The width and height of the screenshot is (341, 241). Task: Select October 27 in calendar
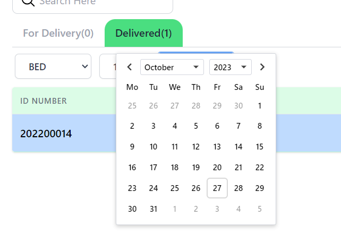[x=217, y=188]
